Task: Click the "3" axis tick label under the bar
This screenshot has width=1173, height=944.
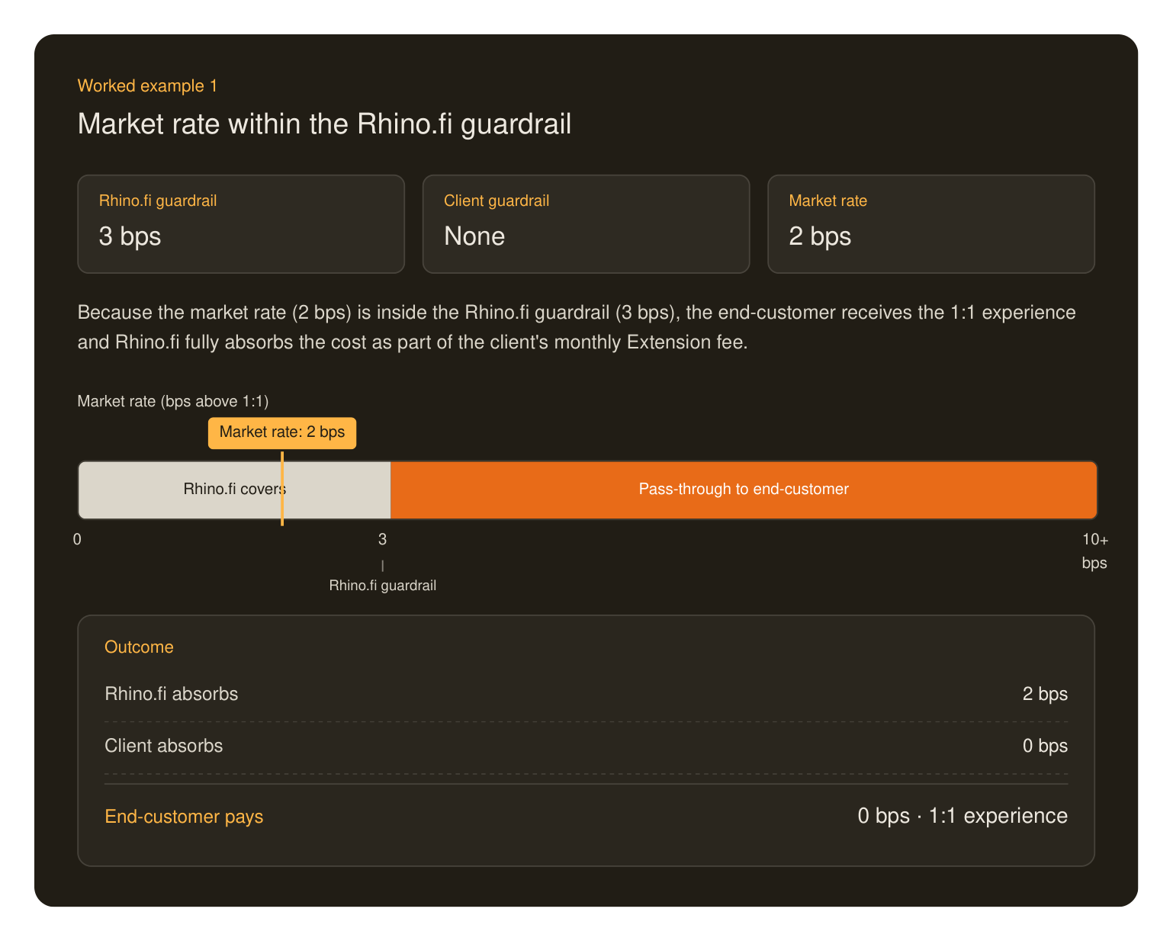Action: pyautogui.click(x=382, y=540)
